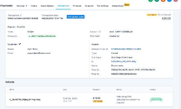Click the $20.00 total amount
This screenshot has width=181, height=109.
click(166, 19)
